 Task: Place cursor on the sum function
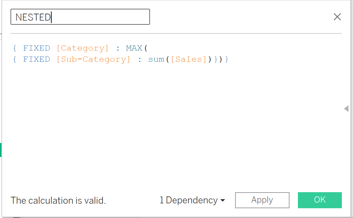[156, 59]
